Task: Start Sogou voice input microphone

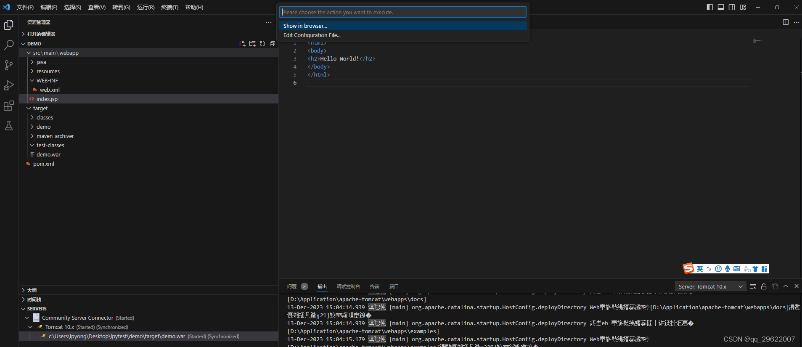Action: (728, 269)
